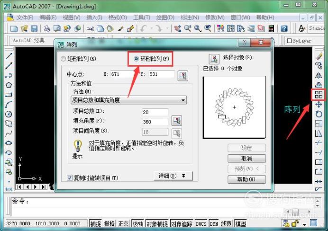Image resolution: width=328 pixels, height=231 pixels.
Task: Open the 方法 method dropdown
Action: tap(128, 100)
